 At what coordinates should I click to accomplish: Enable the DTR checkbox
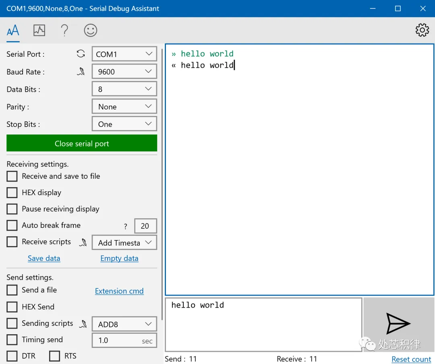click(x=12, y=356)
